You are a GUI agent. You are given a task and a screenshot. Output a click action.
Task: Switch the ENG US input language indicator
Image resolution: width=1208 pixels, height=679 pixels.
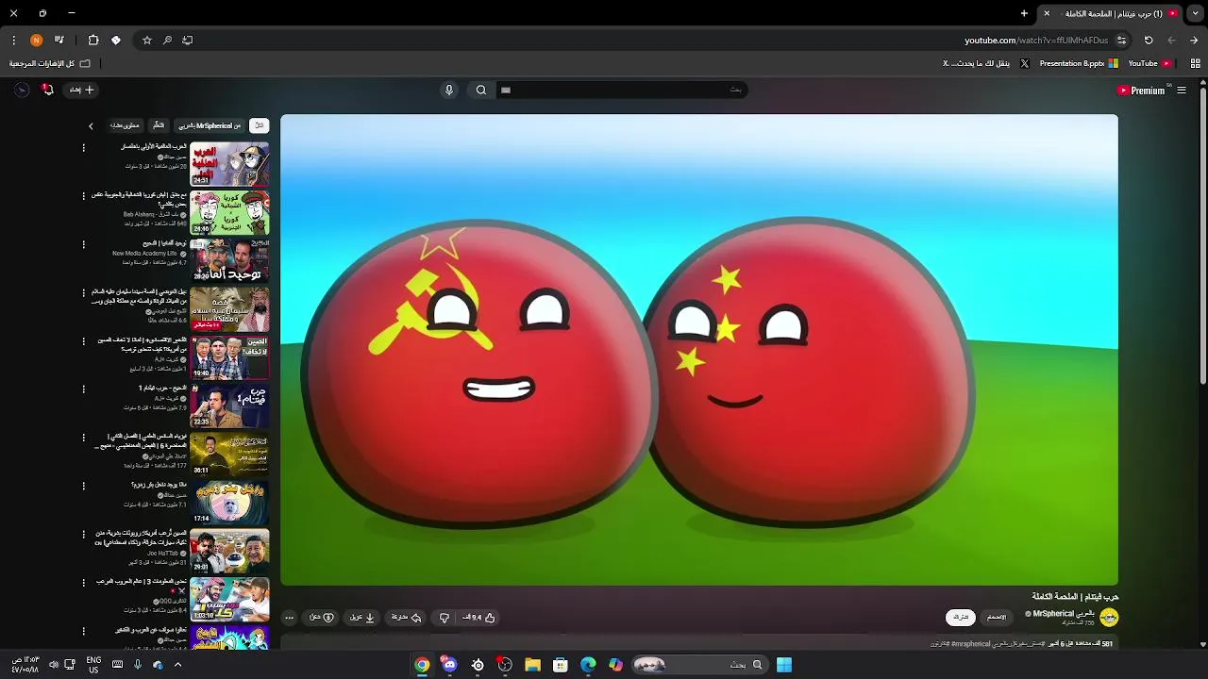point(93,665)
